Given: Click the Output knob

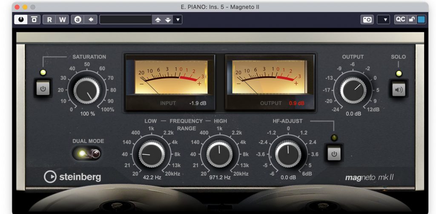Looking at the screenshot, I should point(353,90).
